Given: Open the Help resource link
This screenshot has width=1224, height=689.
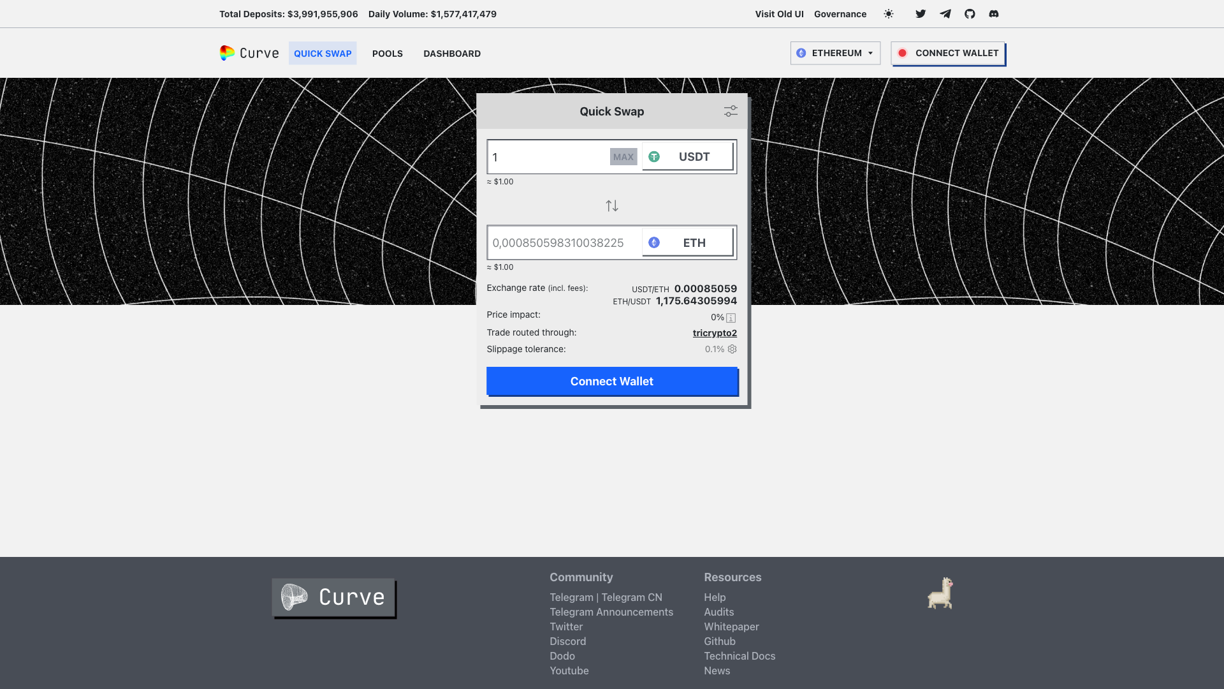Looking at the screenshot, I should 715,597.
